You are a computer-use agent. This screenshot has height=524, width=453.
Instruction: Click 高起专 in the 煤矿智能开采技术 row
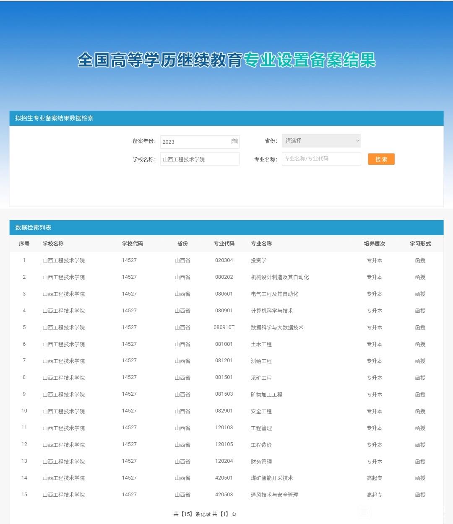point(375,478)
